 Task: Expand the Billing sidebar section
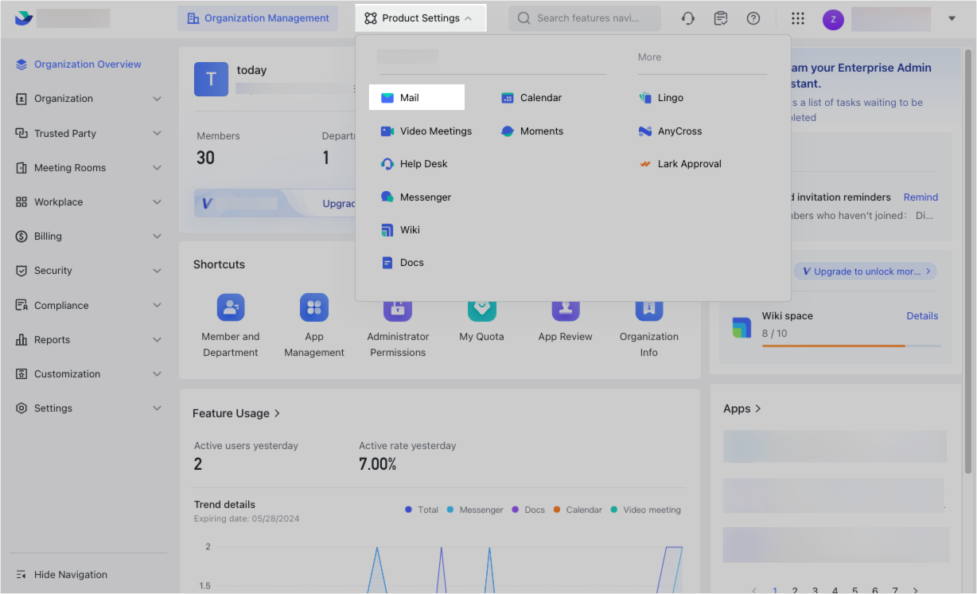point(88,236)
